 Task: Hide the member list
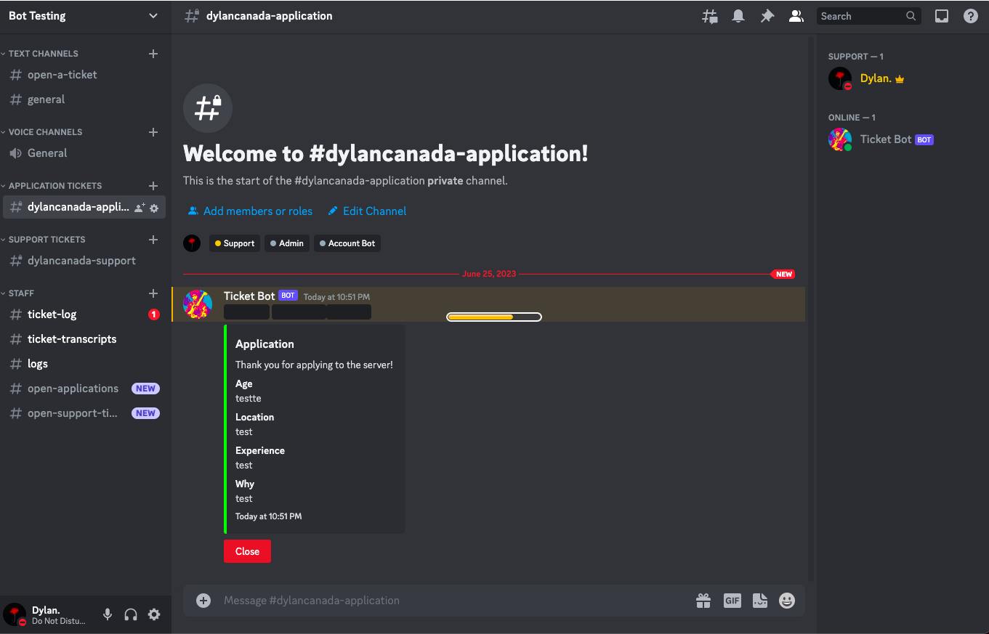coord(796,15)
